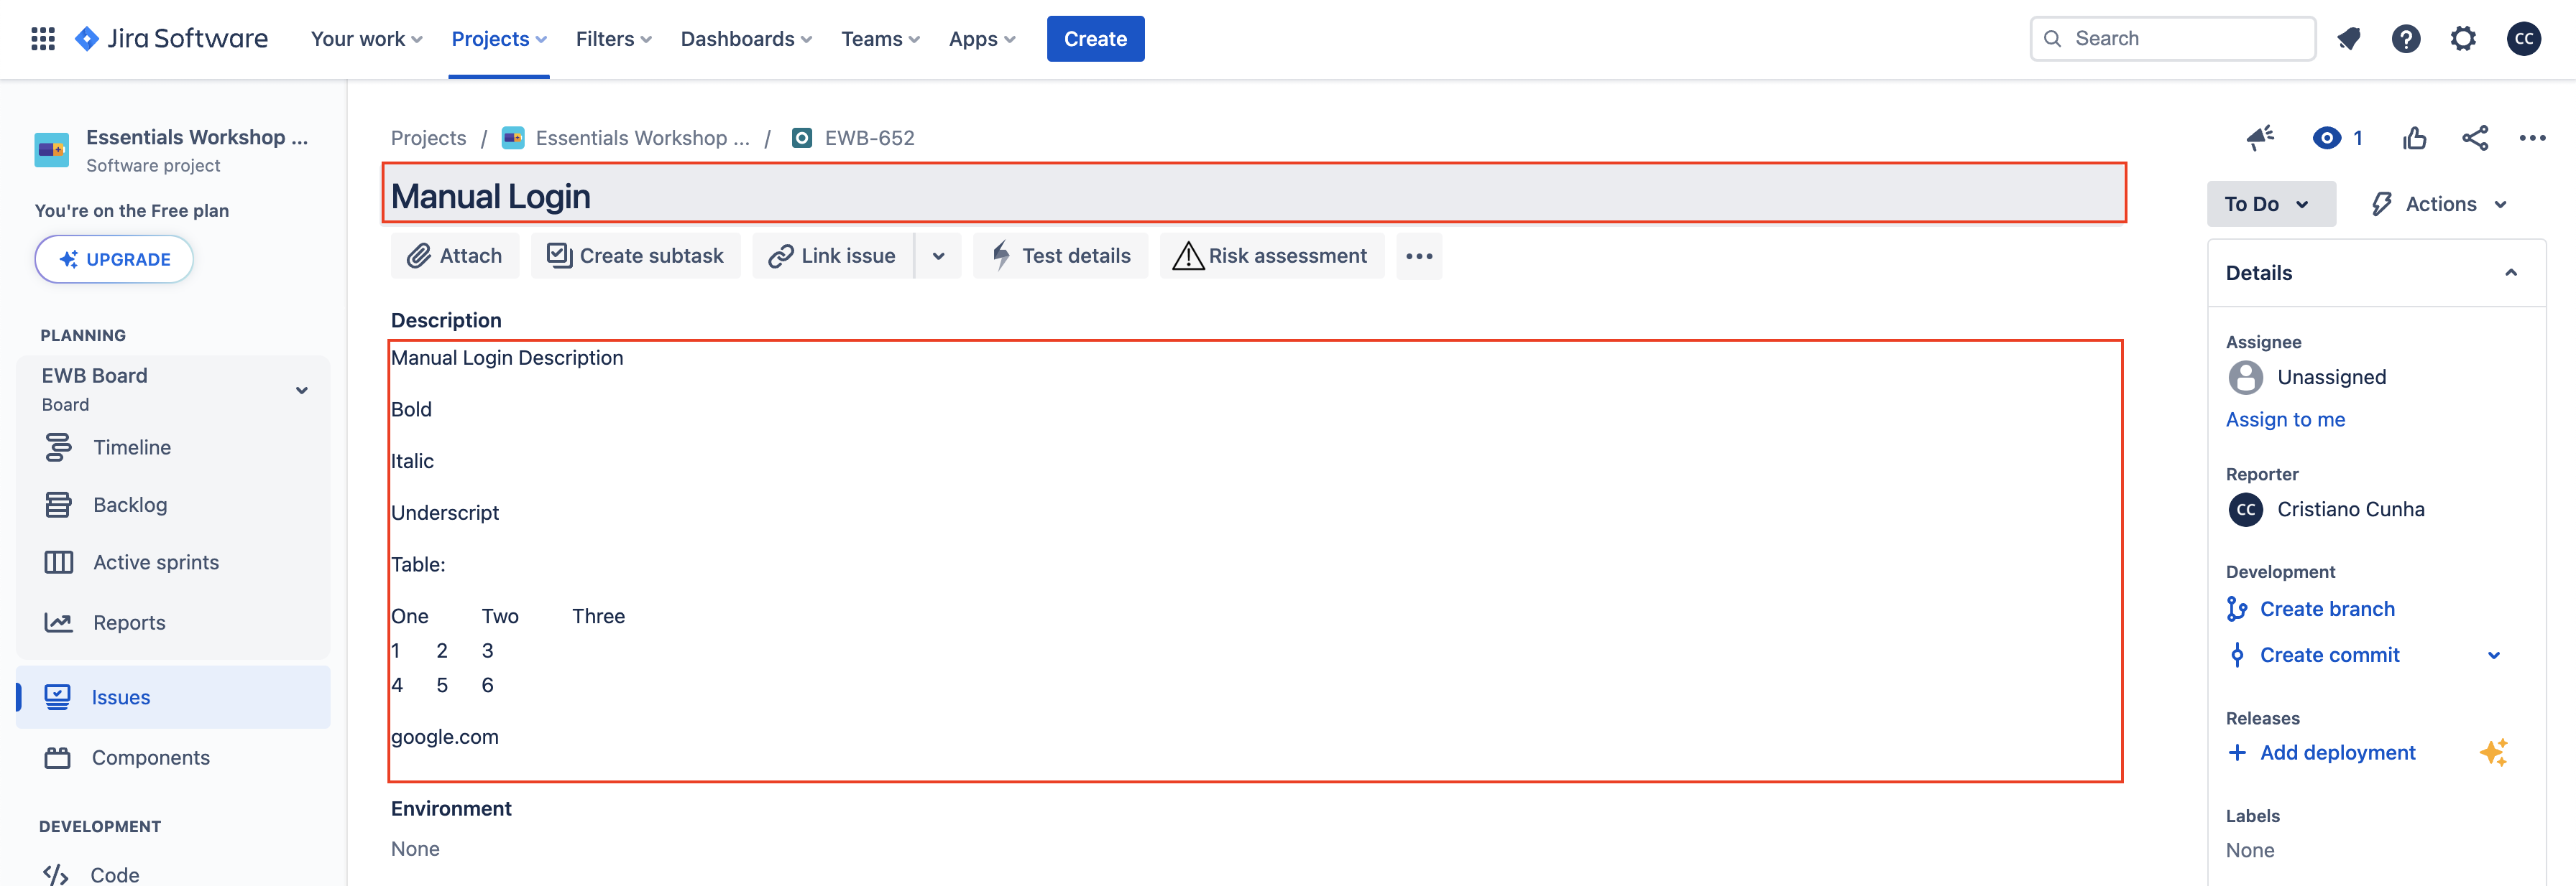This screenshot has height=886, width=2576.
Task: Click the 'Manual Login Description' text
Action: [507, 358]
